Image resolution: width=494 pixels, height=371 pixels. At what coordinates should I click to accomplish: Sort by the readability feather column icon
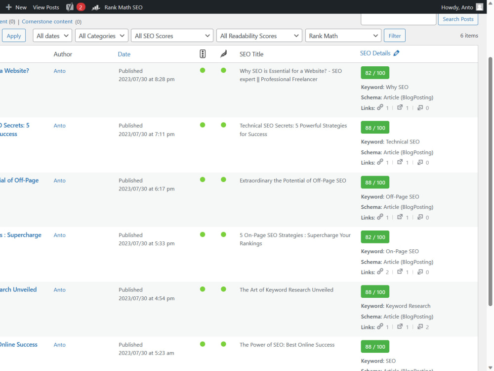[x=223, y=54]
